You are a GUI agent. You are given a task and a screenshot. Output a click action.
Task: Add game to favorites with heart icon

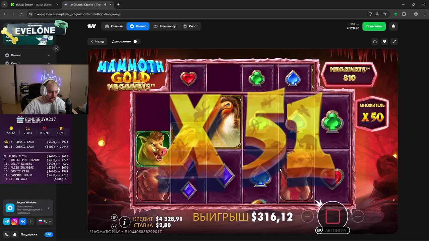(x=384, y=42)
